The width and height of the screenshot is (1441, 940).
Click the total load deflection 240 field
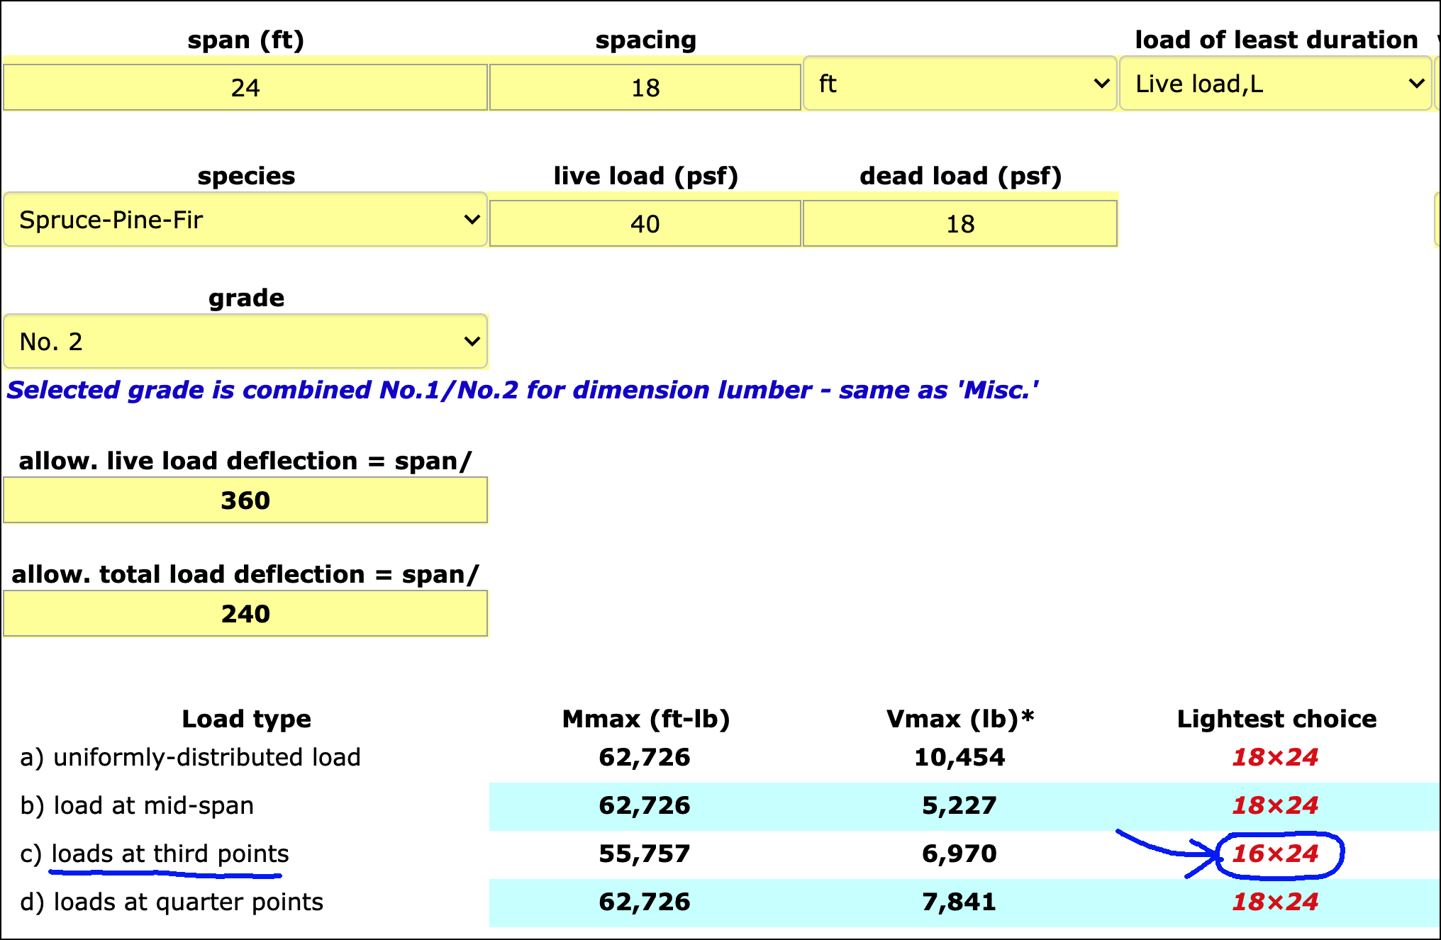pos(245,613)
